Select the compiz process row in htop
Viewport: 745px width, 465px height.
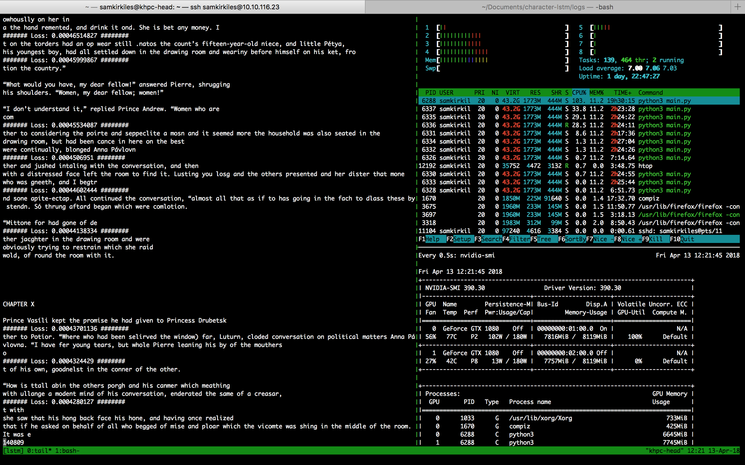point(579,199)
